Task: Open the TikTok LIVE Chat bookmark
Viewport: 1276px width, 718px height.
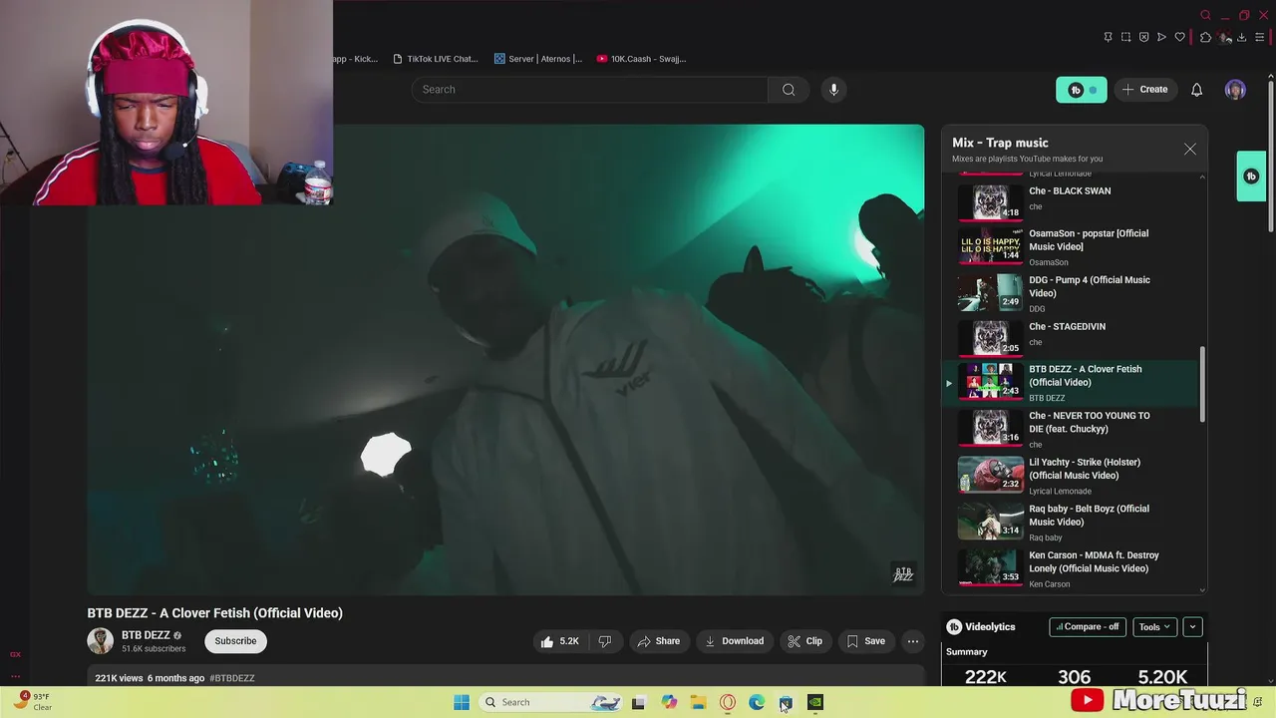Action: coord(436,59)
